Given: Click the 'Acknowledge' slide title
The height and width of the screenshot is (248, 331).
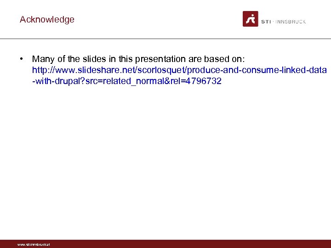Looking at the screenshot, I should (x=47, y=19).
